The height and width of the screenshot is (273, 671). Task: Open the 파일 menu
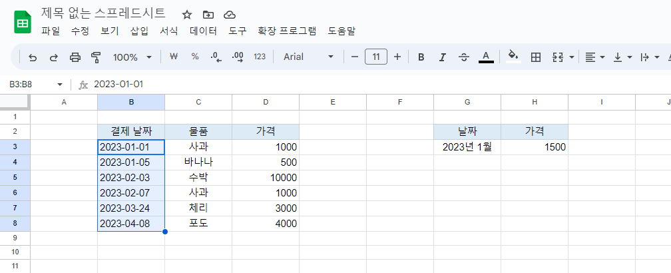pyautogui.click(x=51, y=31)
